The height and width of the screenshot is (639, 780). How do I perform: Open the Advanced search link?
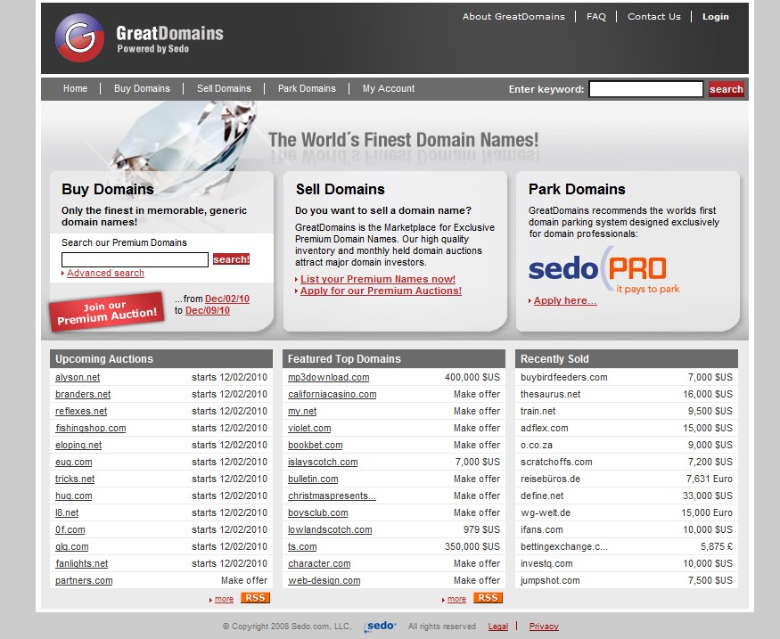105,273
